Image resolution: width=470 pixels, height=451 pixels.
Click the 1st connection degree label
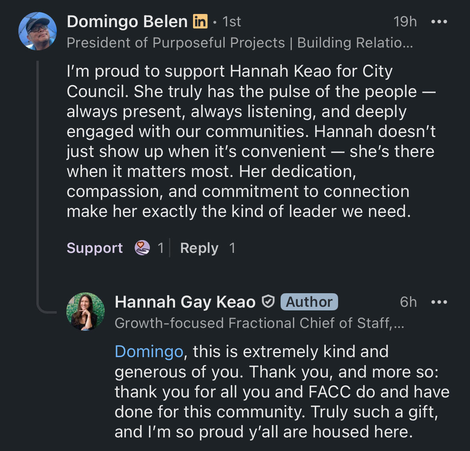pos(232,22)
